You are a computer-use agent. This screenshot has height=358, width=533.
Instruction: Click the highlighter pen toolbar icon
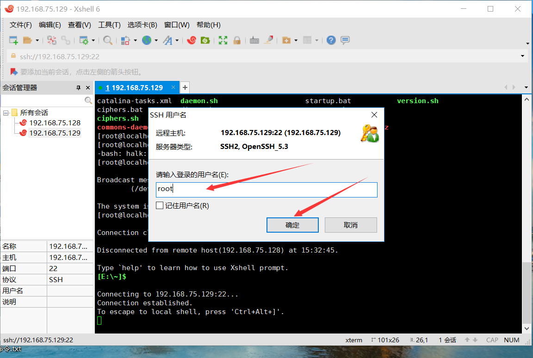click(268, 40)
